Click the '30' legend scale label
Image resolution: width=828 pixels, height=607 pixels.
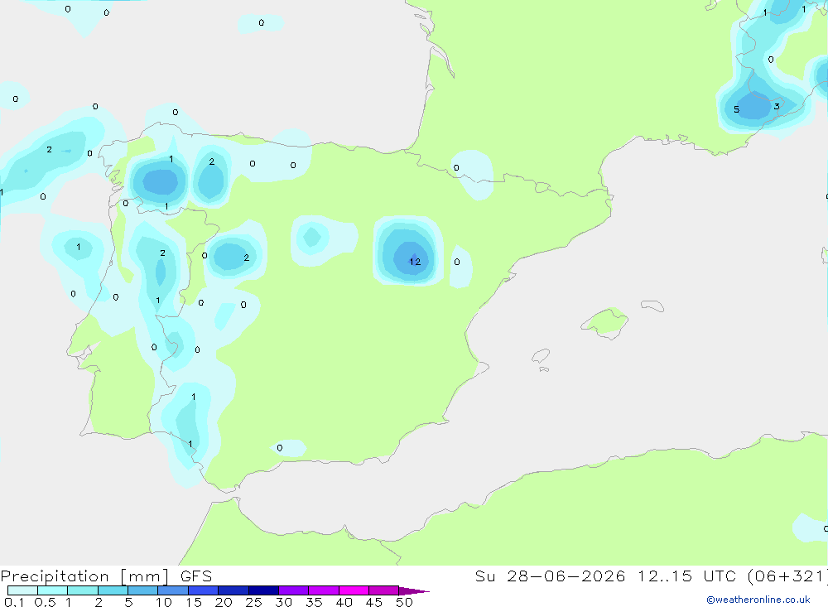(283, 602)
